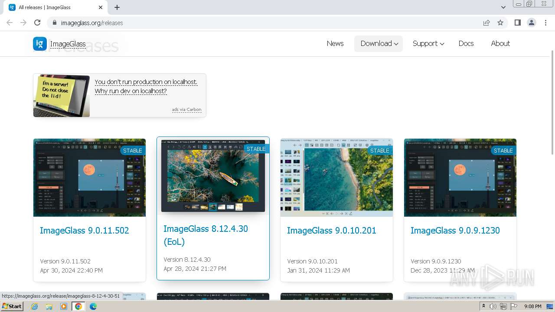Open the News page
555x312 pixels.
pos(335,43)
